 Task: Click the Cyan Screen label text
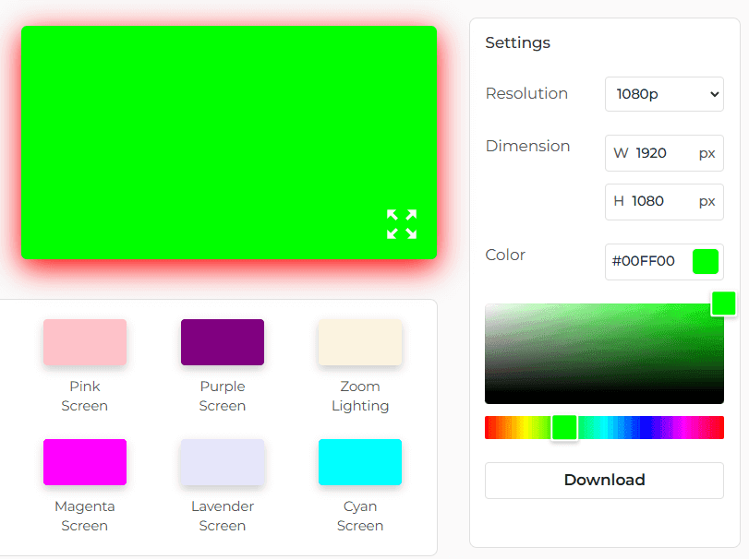tap(360, 516)
